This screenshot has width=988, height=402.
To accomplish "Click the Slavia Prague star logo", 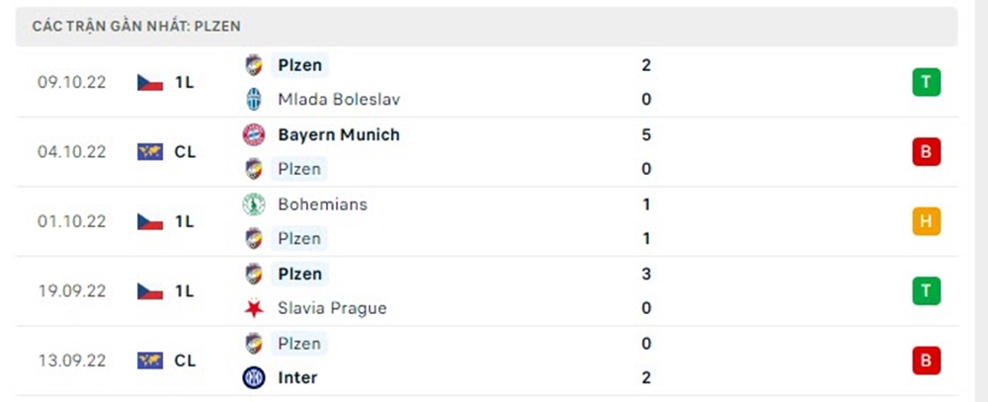I will tap(254, 308).
